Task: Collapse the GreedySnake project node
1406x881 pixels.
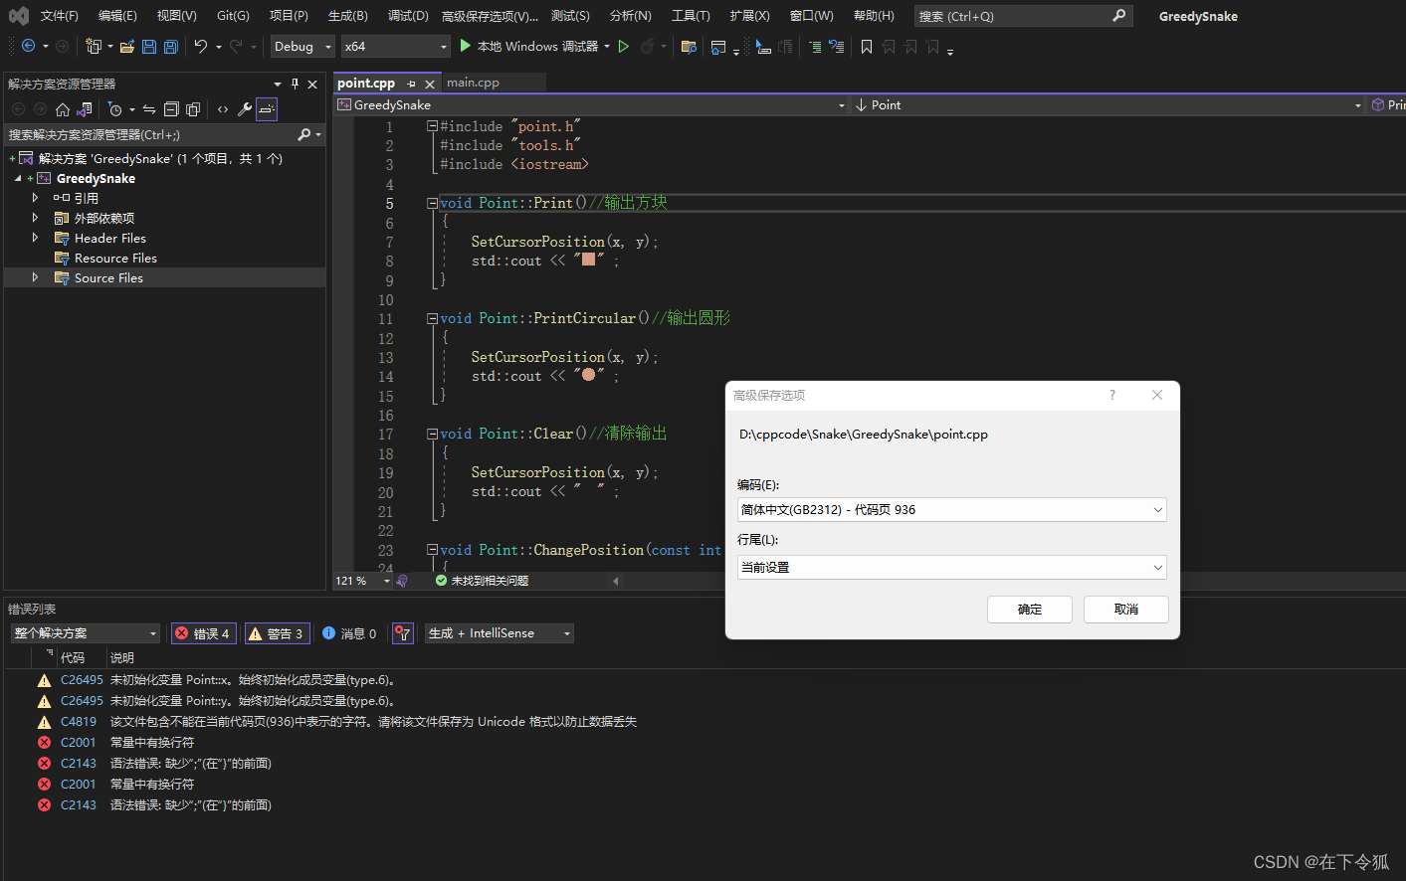Action: [x=18, y=178]
